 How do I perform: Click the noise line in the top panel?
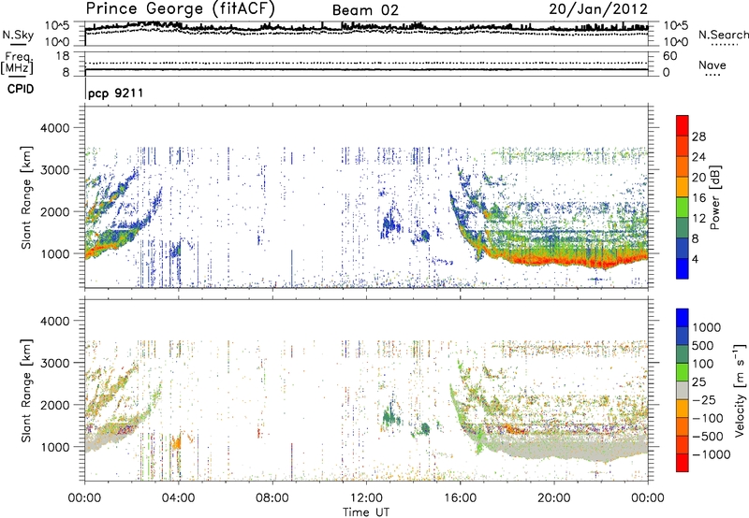[366, 28]
